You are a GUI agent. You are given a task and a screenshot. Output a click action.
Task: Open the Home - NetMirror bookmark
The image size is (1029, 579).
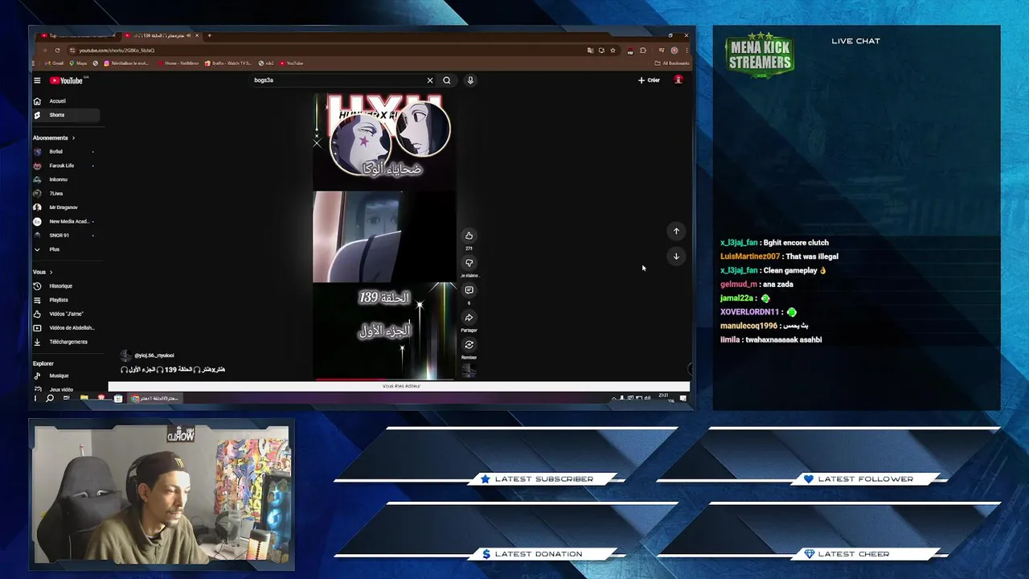(x=179, y=63)
